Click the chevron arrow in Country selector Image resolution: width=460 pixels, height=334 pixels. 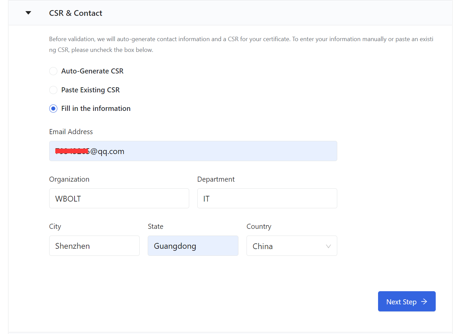click(x=328, y=246)
